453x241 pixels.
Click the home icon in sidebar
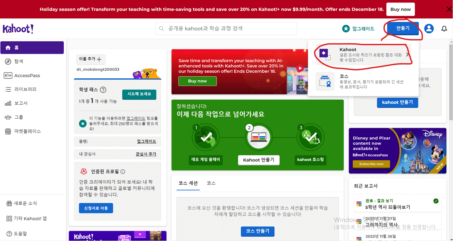click(x=8, y=48)
